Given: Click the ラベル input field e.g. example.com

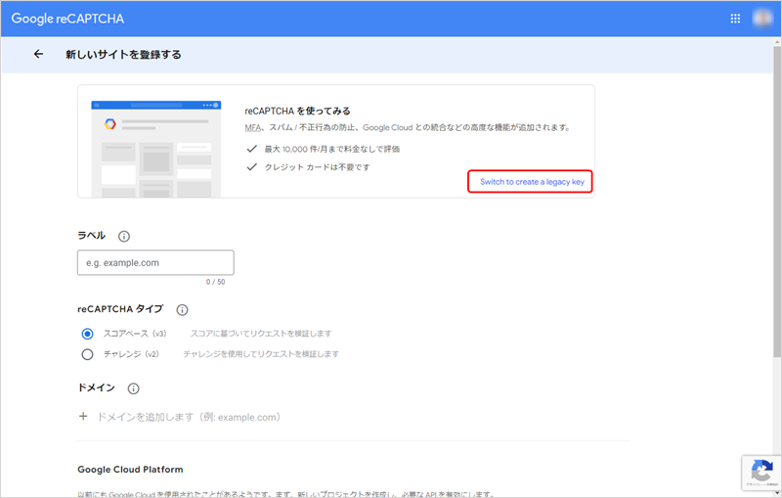Looking at the screenshot, I should pyautogui.click(x=155, y=262).
